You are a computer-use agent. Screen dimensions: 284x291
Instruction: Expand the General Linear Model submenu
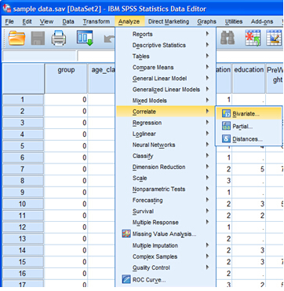point(166,78)
